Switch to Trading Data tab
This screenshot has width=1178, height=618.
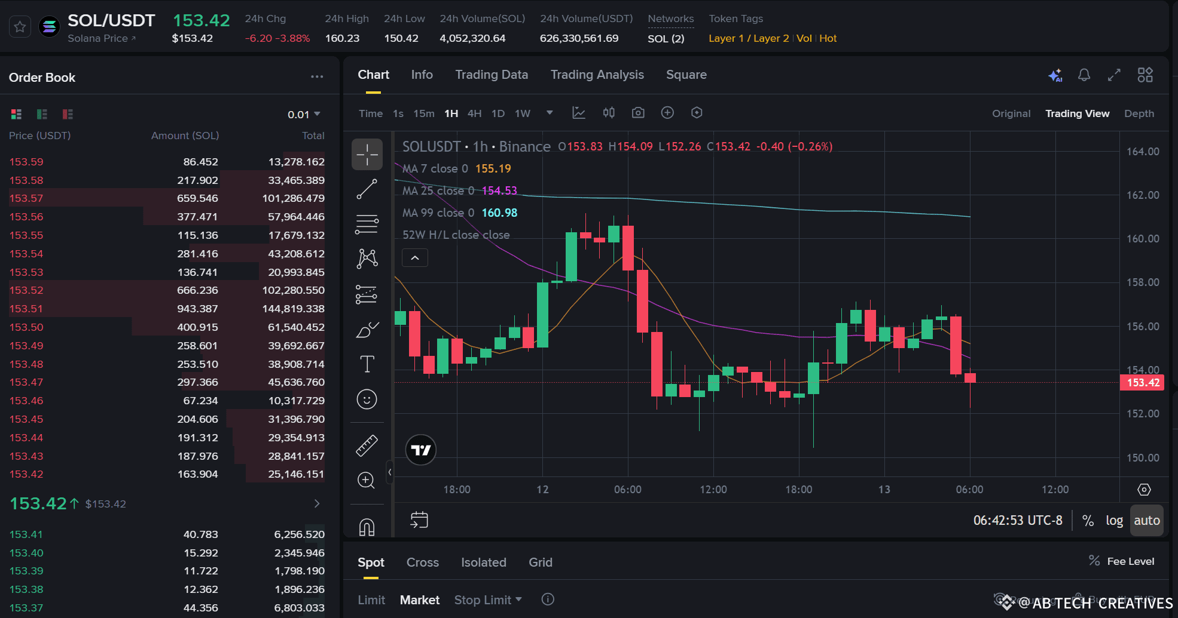[x=492, y=75]
